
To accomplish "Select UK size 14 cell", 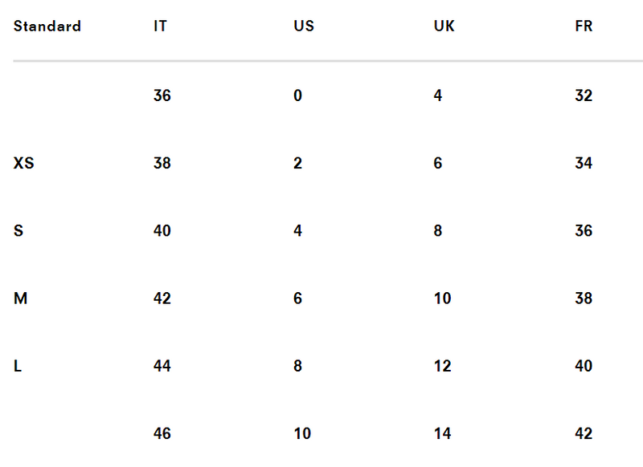I will tap(442, 433).
